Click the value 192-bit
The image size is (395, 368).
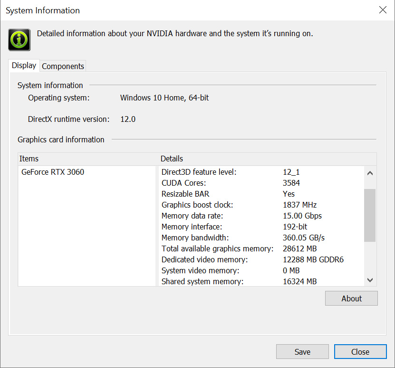pyautogui.click(x=295, y=227)
